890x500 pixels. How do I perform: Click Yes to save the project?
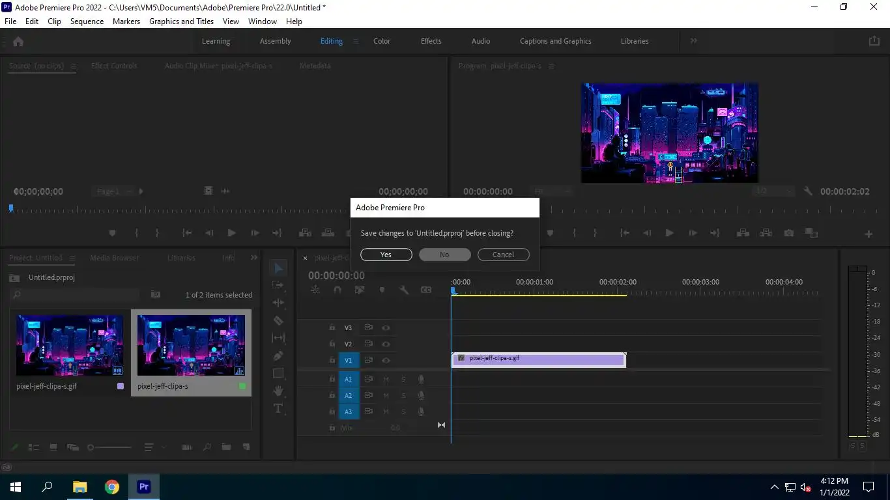[x=386, y=255]
